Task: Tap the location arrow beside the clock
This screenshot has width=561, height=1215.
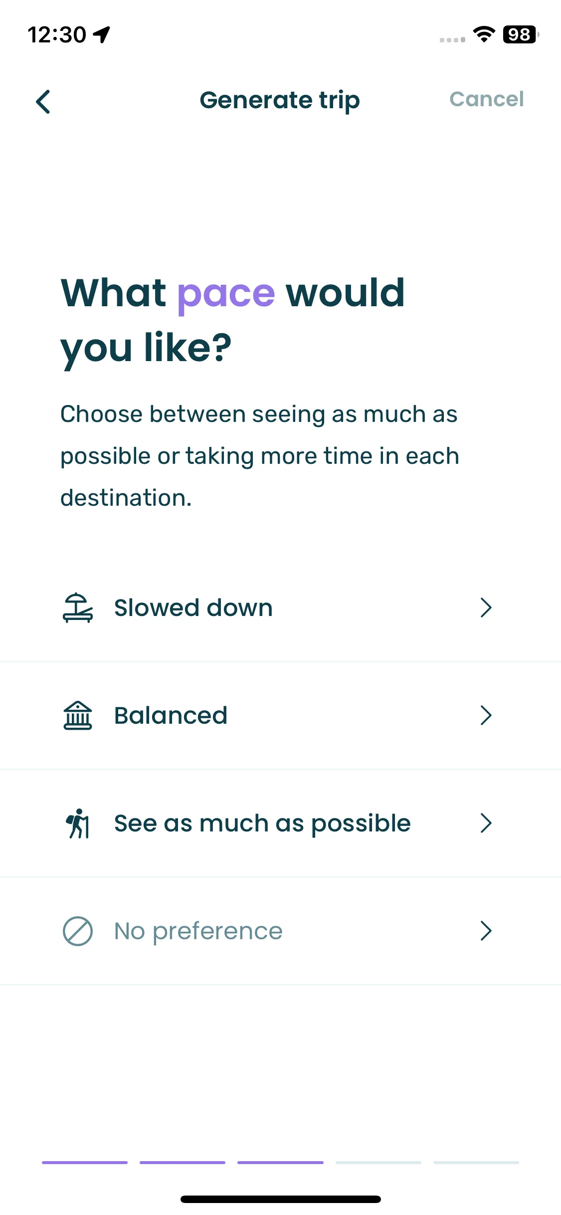Action: click(x=102, y=35)
